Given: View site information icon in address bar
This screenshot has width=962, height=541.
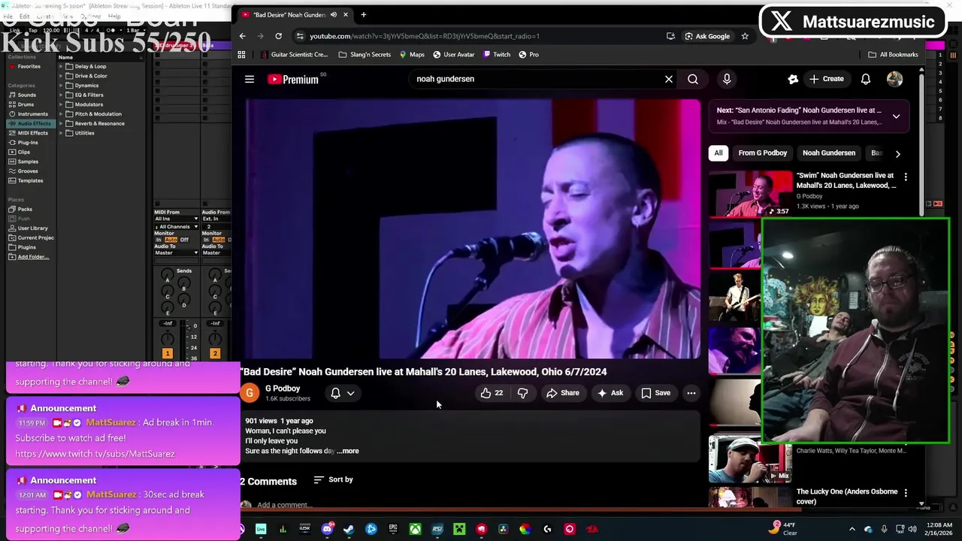Looking at the screenshot, I should point(300,36).
